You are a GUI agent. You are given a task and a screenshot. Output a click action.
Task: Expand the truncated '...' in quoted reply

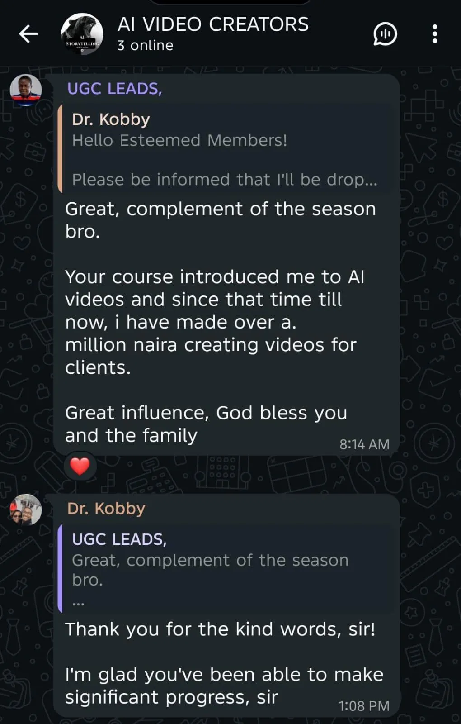[78, 602]
